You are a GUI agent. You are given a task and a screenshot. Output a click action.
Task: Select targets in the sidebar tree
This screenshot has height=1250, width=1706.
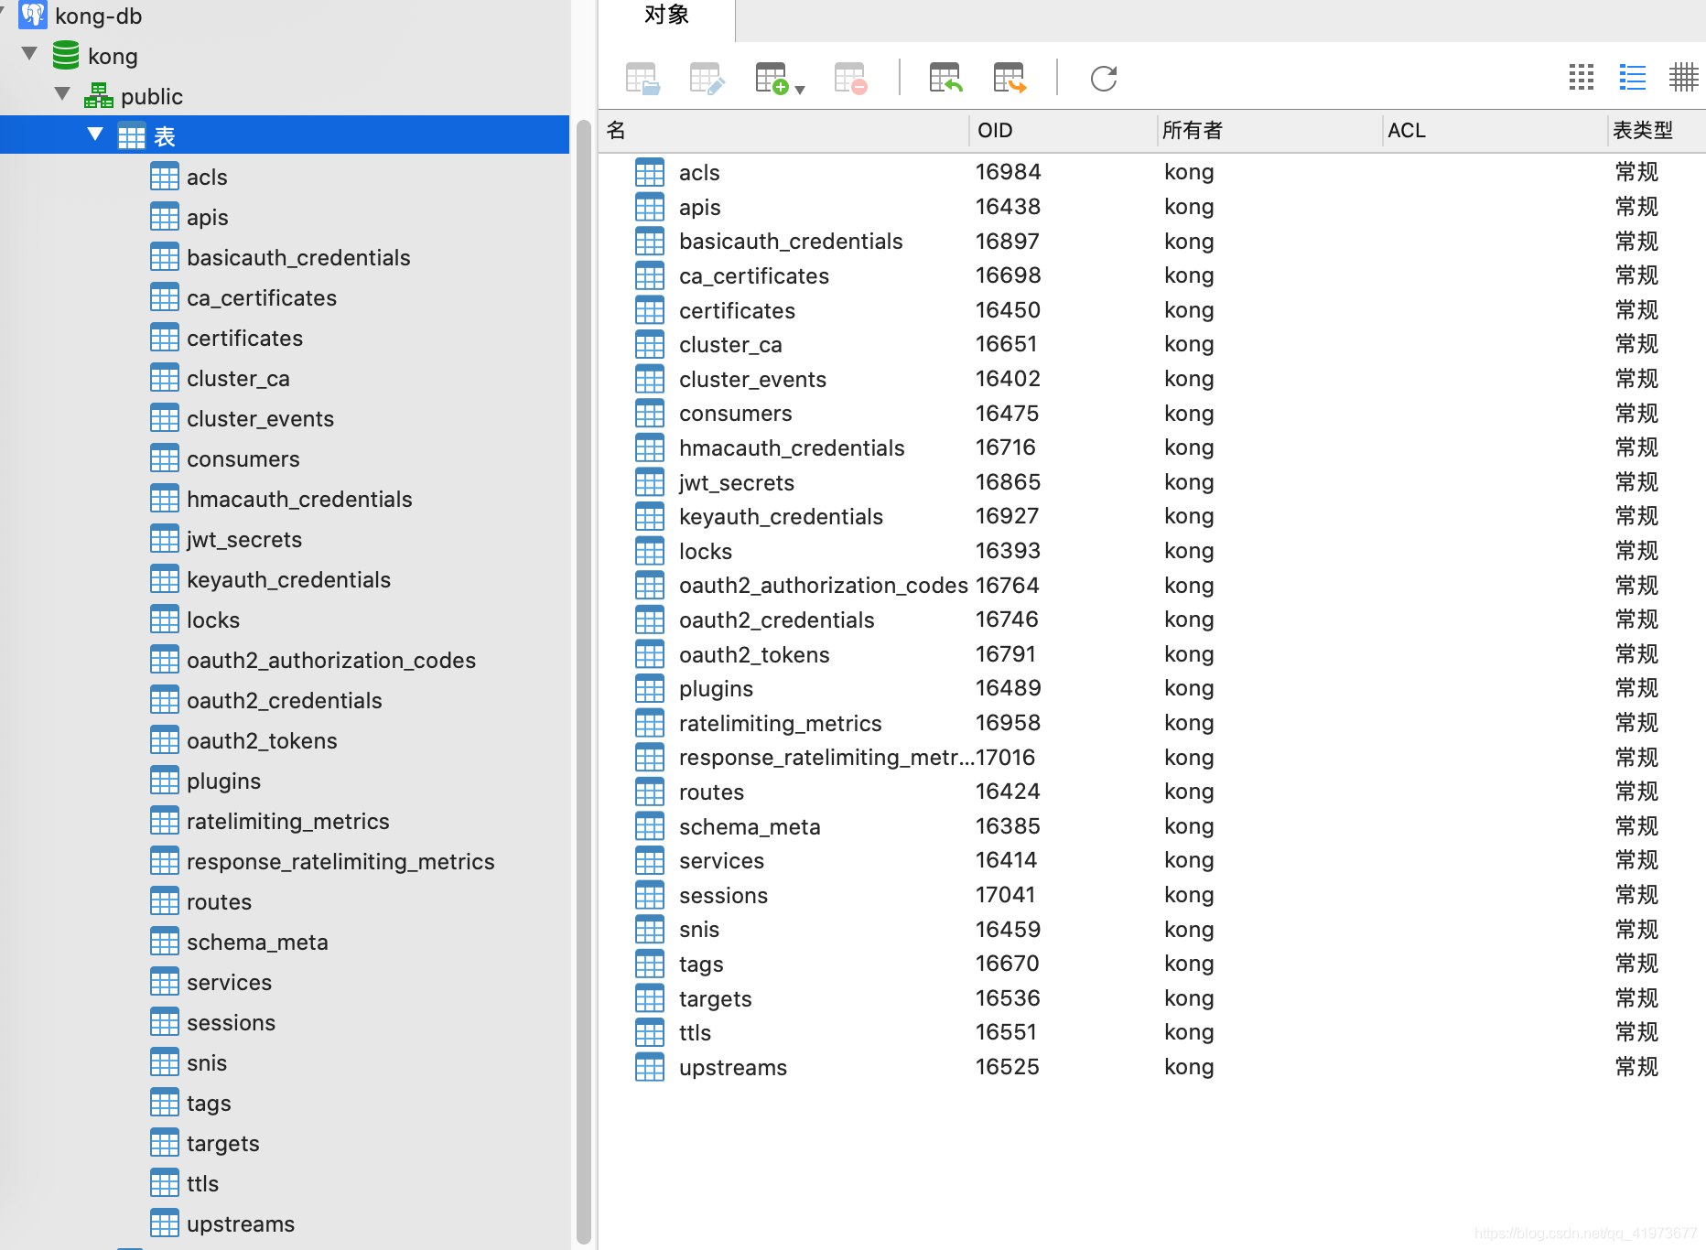(222, 1144)
